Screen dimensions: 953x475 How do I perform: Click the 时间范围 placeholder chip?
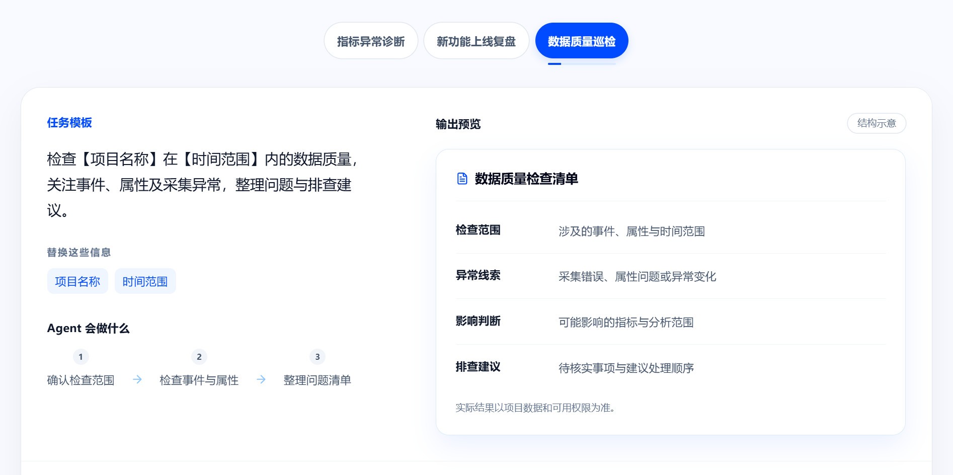(x=145, y=281)
